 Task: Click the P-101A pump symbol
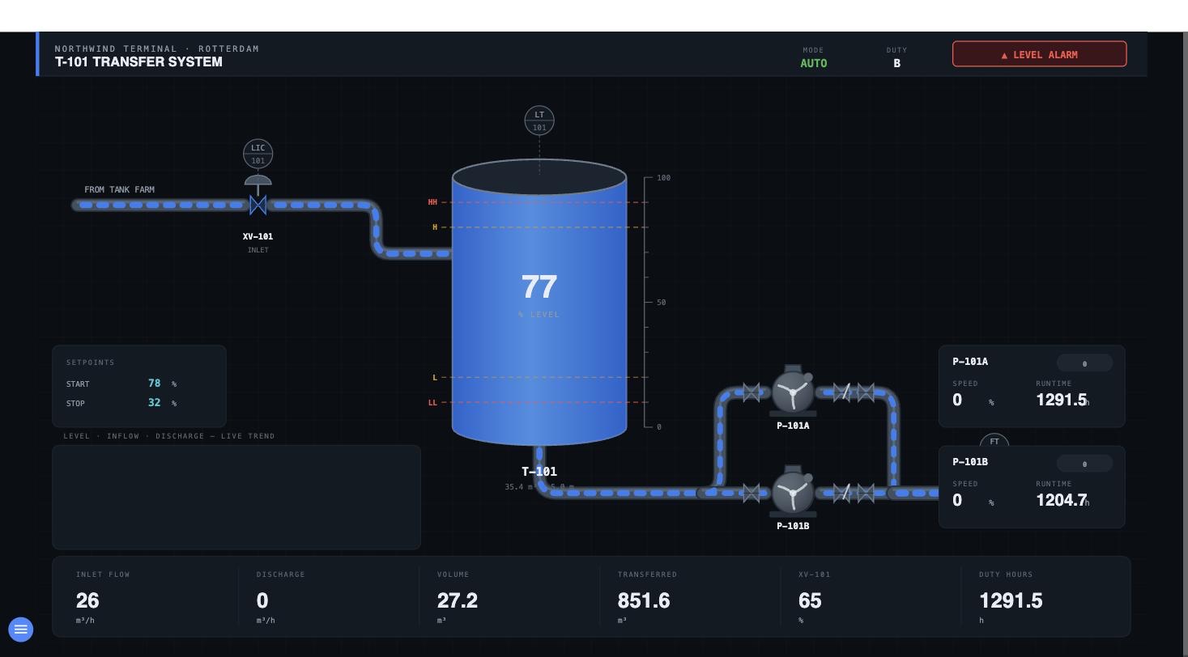click(793, 392)
